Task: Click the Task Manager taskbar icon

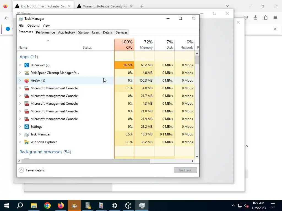Action: (x=142, y=206)
